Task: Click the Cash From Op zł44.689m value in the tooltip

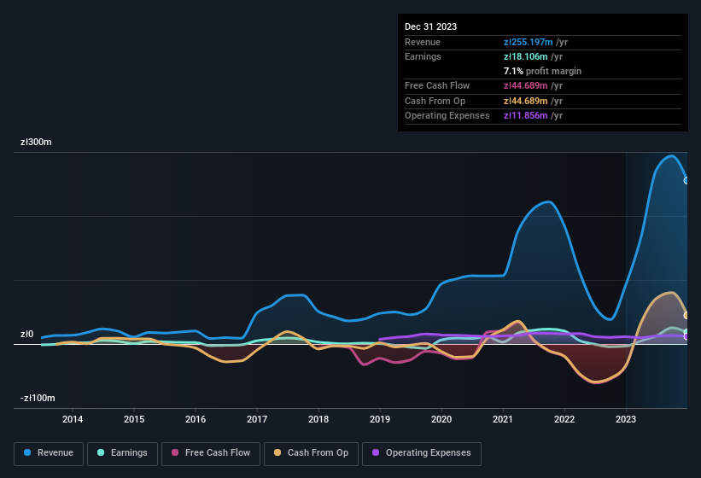Action: (525, 101)
